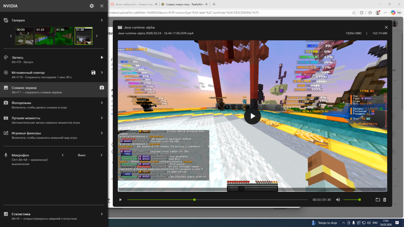Screen dimensions: 404x227
Task: Open the video file location folder icon
Action: (x=378, y=200)
